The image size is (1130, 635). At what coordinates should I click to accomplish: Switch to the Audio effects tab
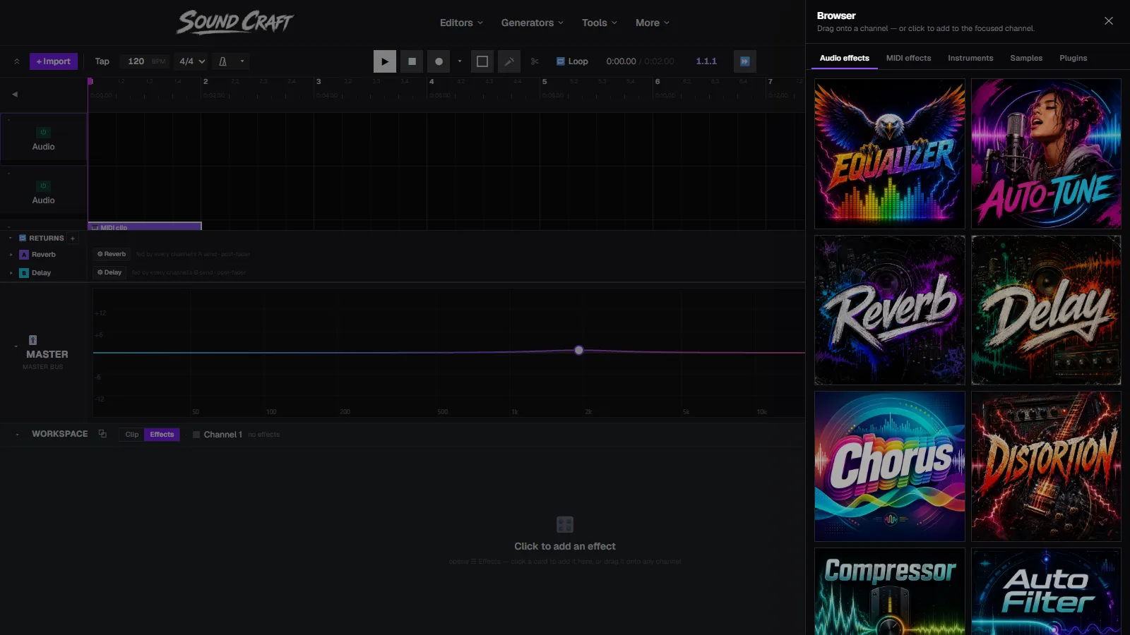[x=845, y=58]
